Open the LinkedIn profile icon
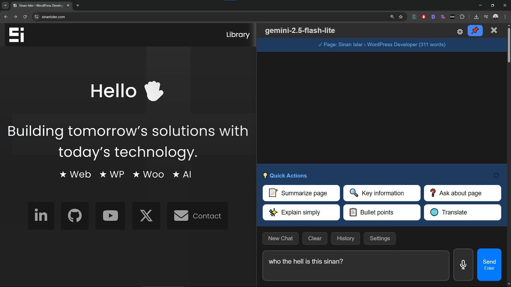This screenshot has width=511, height=287. click(x=41, y=216)
